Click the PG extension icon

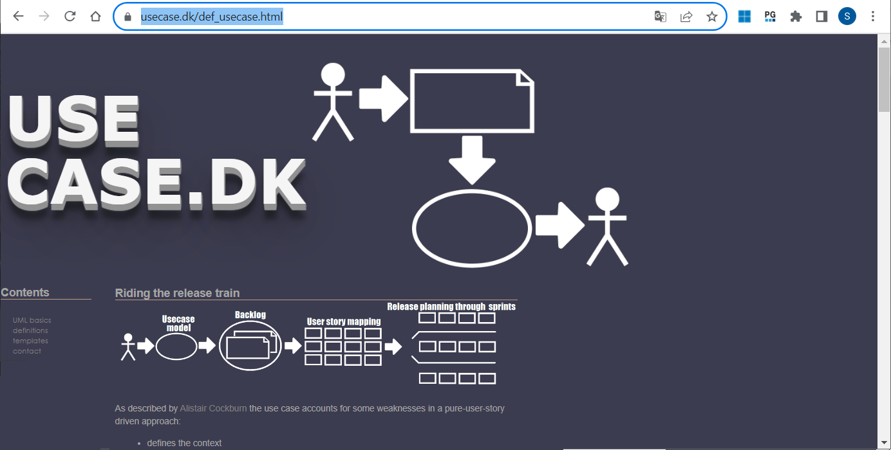pyautogui.click(x=770, y=17)
